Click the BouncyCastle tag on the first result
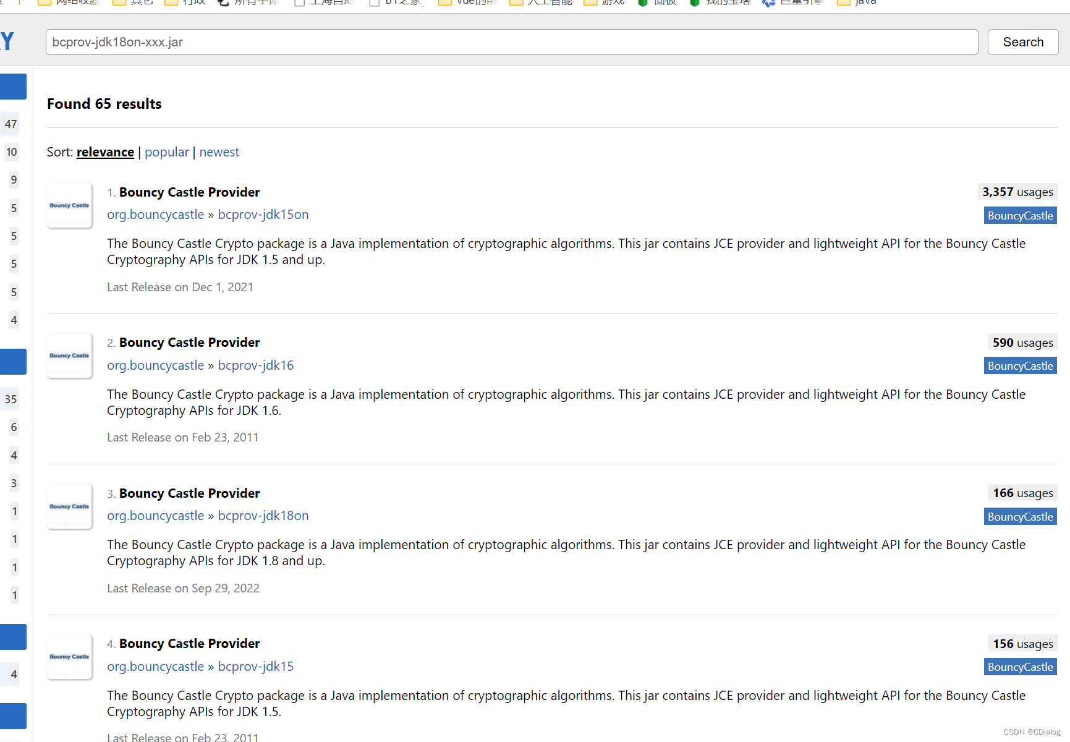Viewport: 1070px width, 742px height. 1020,215
